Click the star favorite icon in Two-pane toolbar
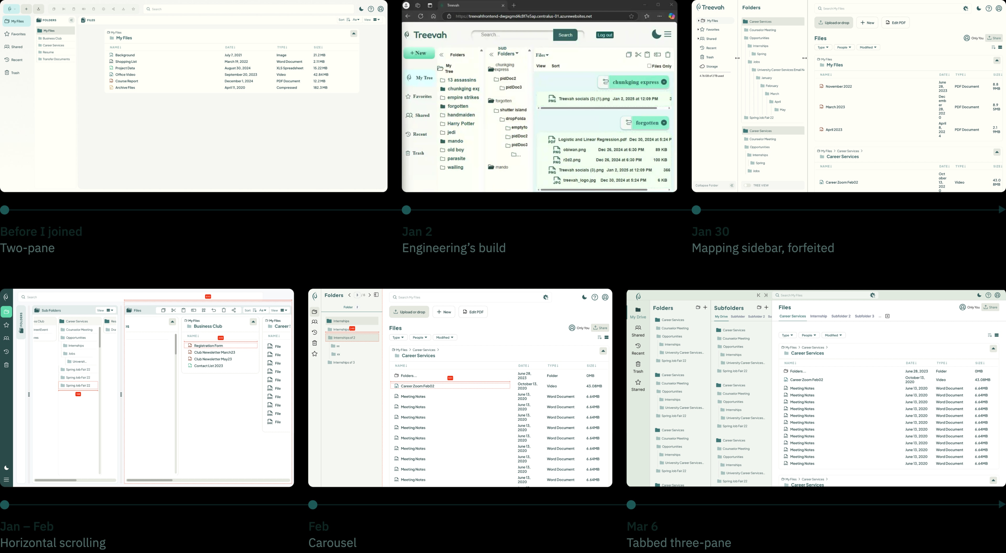 click(x=134, y=9)
